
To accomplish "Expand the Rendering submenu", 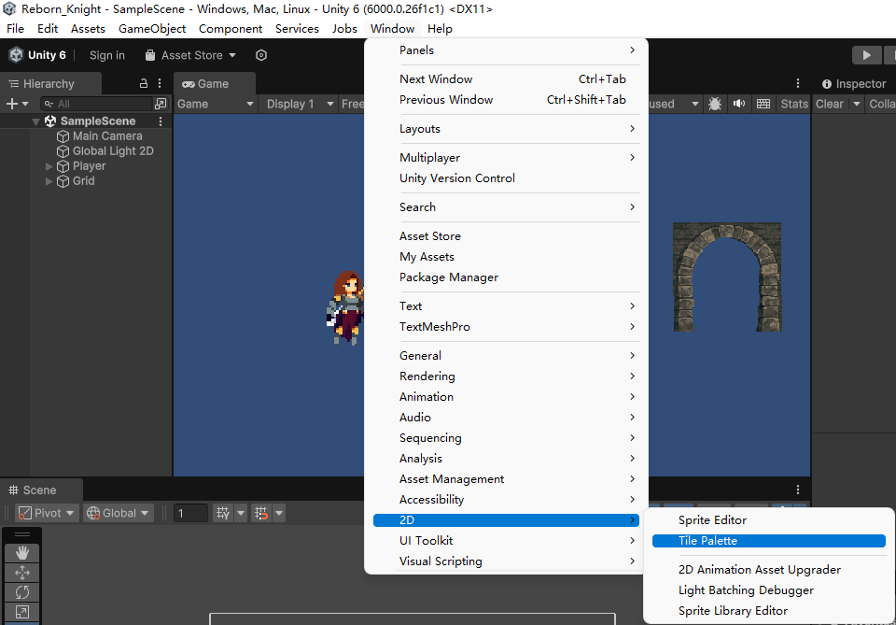I will coord(506,376).
